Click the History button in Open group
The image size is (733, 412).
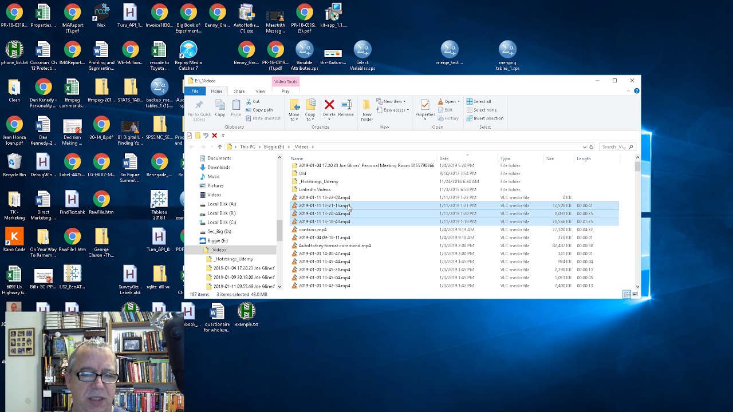coord(448,118)
